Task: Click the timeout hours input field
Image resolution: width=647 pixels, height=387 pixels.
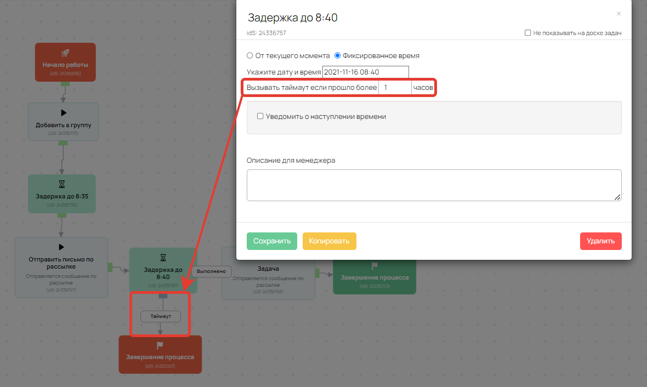Action: (394, 88)
